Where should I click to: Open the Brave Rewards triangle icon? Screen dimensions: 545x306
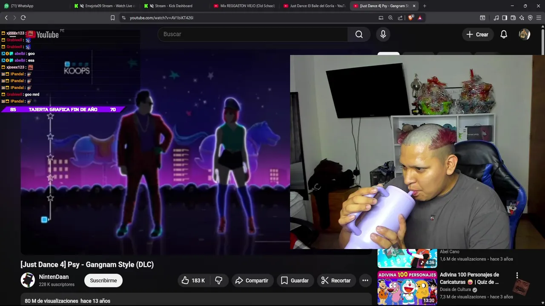(x=420, y=18)
